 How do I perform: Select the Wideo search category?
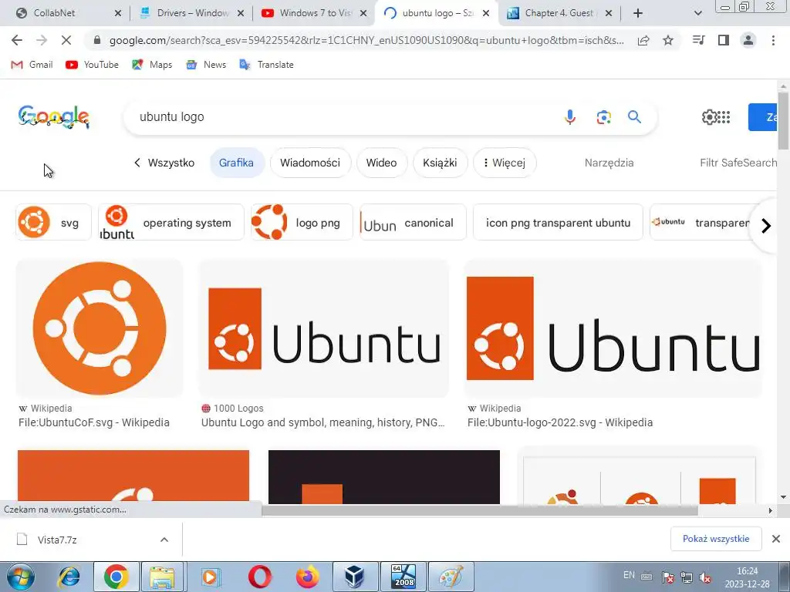click(x=381, y=163)
